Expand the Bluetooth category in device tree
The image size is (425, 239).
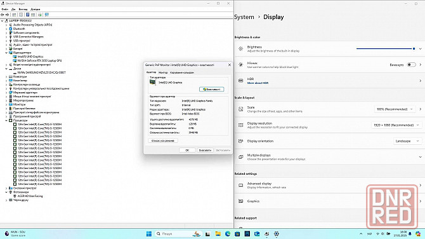(x=6, y=29)
